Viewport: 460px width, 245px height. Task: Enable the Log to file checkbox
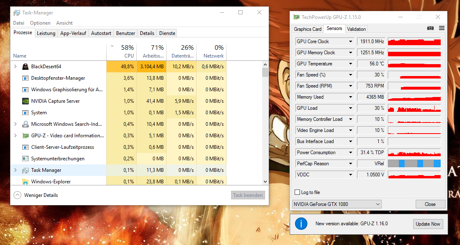coord(297,192)
